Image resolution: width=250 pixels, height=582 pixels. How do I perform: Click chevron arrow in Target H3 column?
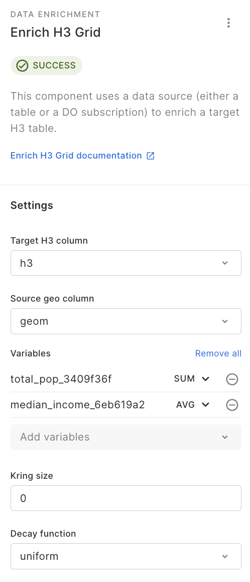pos(225,263)
